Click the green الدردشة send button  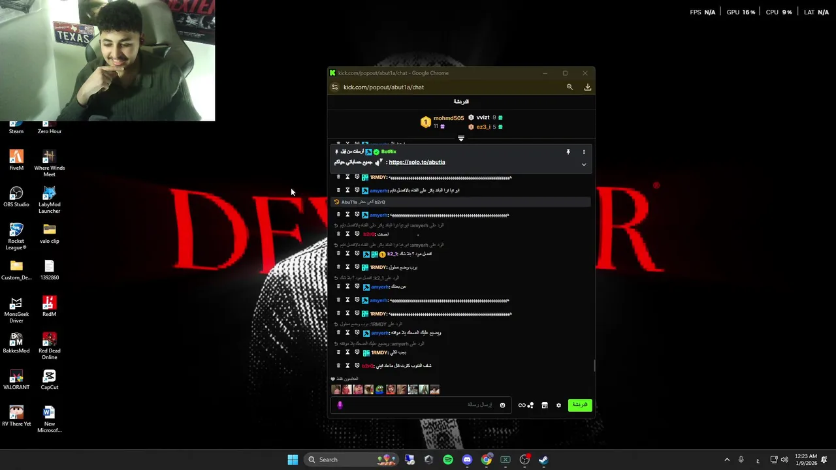[x=580, y=405]
